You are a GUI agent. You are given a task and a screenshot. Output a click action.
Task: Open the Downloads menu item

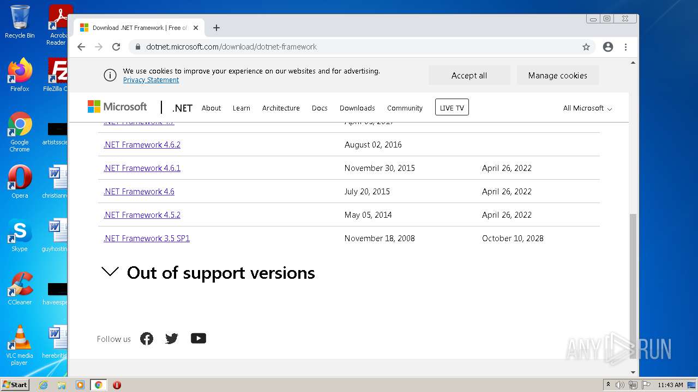[357, 108]
